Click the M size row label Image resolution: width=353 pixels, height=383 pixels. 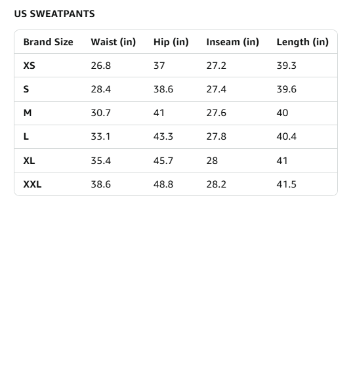[x=28, y=113]
